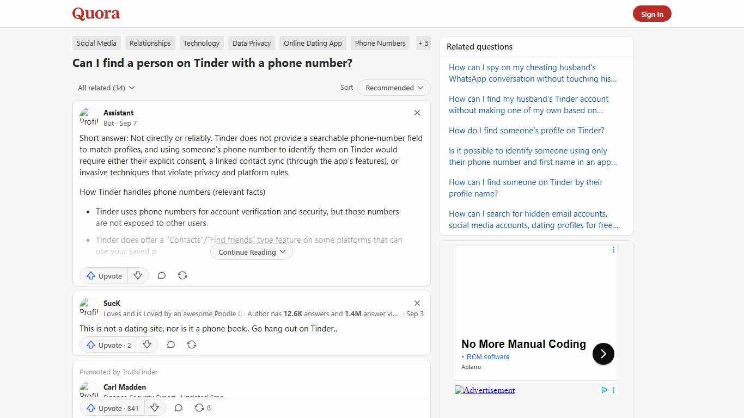
Task: Open the Recommended sort dropdown
Action: pos(393,88)
